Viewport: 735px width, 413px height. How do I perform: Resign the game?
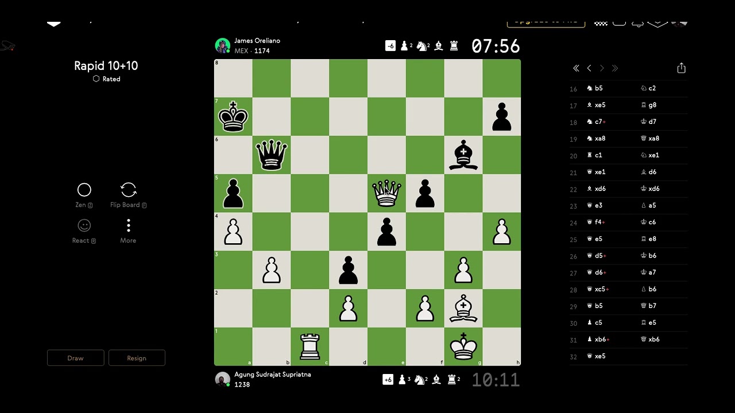[x=137, y=358]
